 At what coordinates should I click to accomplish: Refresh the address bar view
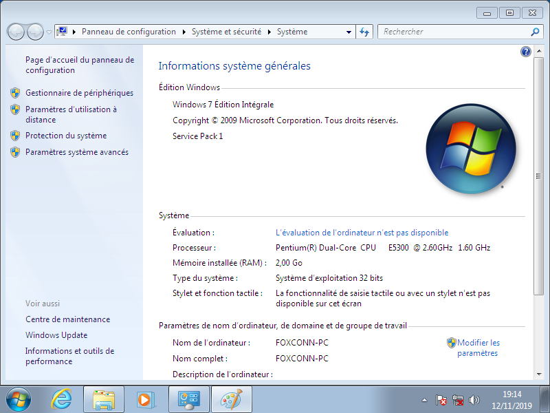coord(364,32)
